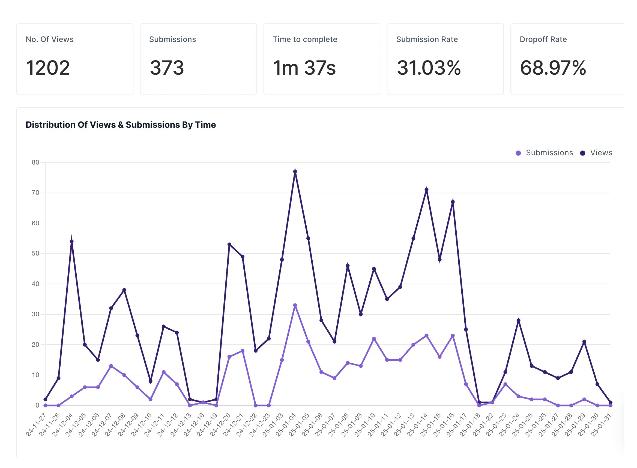Click the Views spike on 24-12-04

72,241
